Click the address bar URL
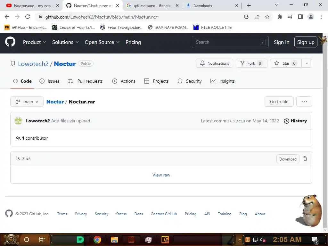Screen dimensions: 328x246 coord(101,17)
